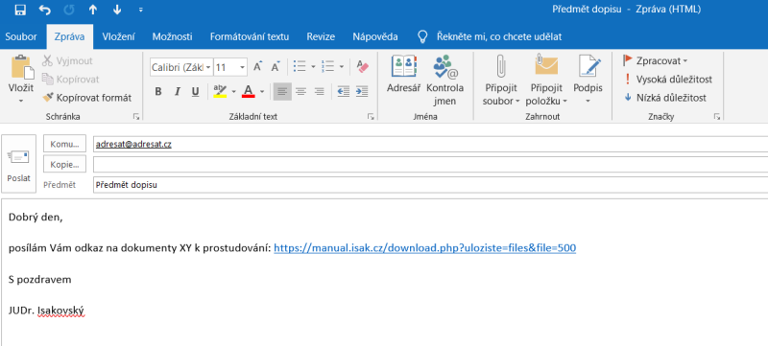The image size is (768, 346).
Task: Align text to the left
Action: tap(282, 91)
